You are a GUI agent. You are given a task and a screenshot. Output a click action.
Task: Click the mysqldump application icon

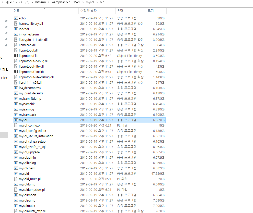point(16,184)
